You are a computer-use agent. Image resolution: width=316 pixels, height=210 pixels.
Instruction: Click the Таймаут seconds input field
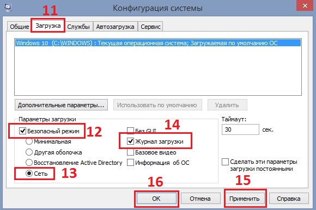(240, 129)
